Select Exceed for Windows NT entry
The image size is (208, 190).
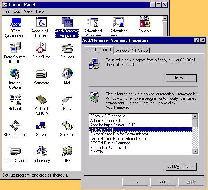click(x=141, y=148)
